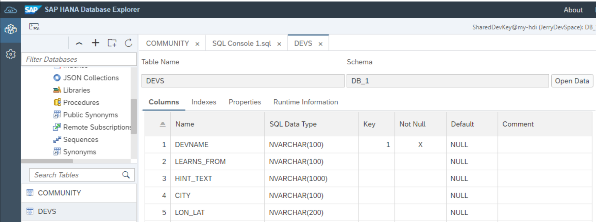Add a database with the plus icon
The image size is (596, 222).
95,43
